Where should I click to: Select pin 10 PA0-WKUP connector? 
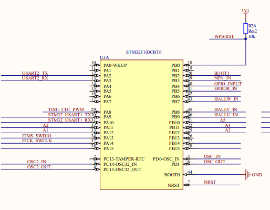click(95, 65)
